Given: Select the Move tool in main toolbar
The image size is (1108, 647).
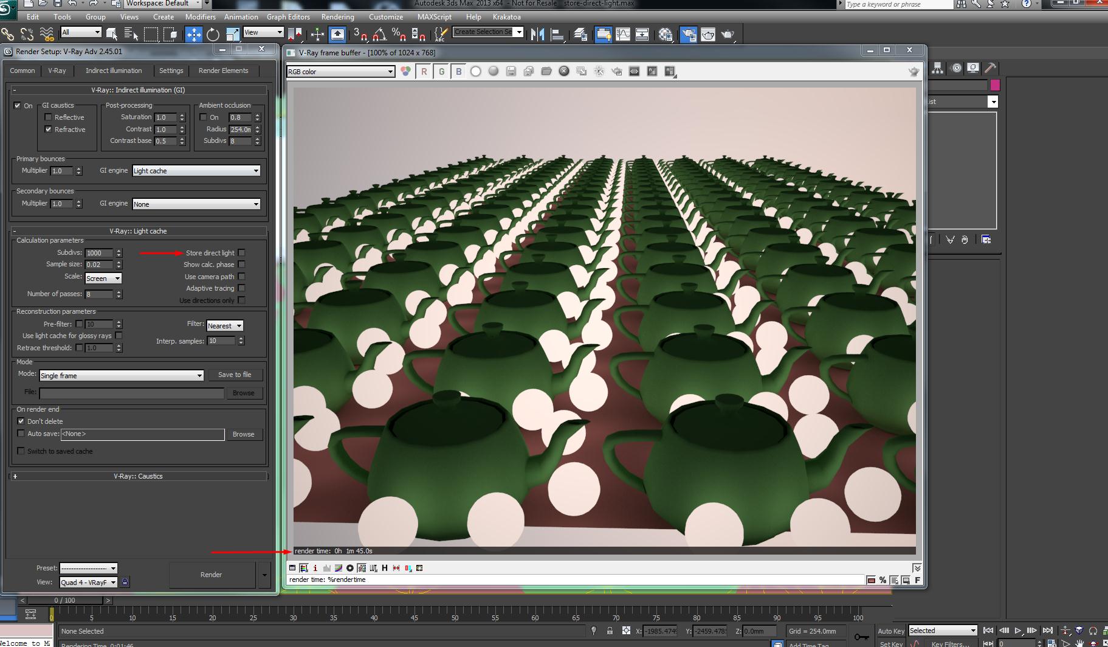Looking at the screenshot, I should (x=193, y=34).
